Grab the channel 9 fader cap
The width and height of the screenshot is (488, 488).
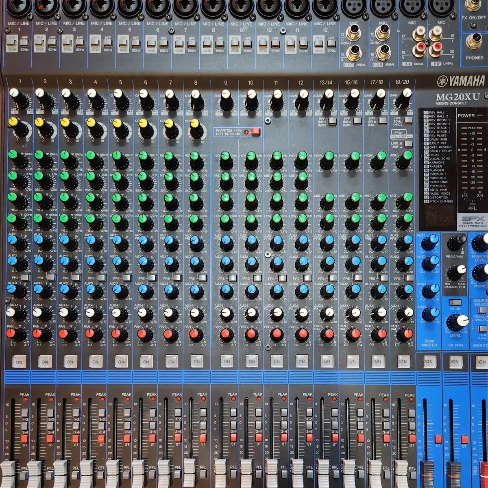point(220,474)
